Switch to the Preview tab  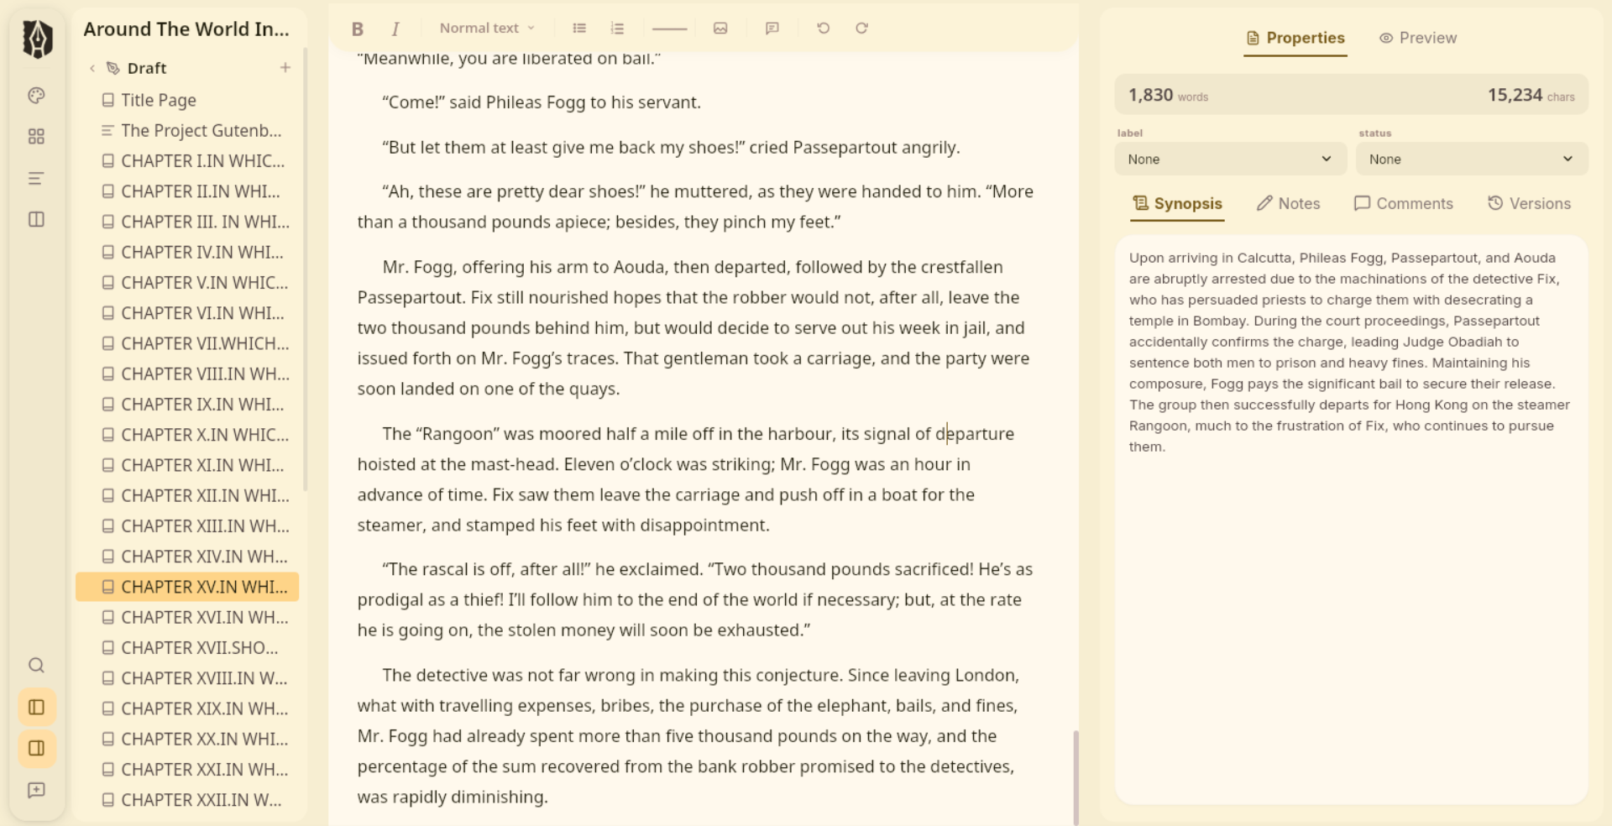[1418, 38]
